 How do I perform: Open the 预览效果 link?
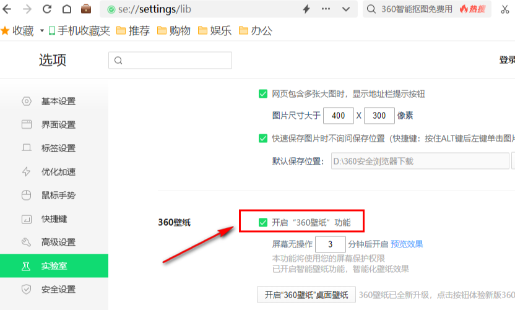407,244
